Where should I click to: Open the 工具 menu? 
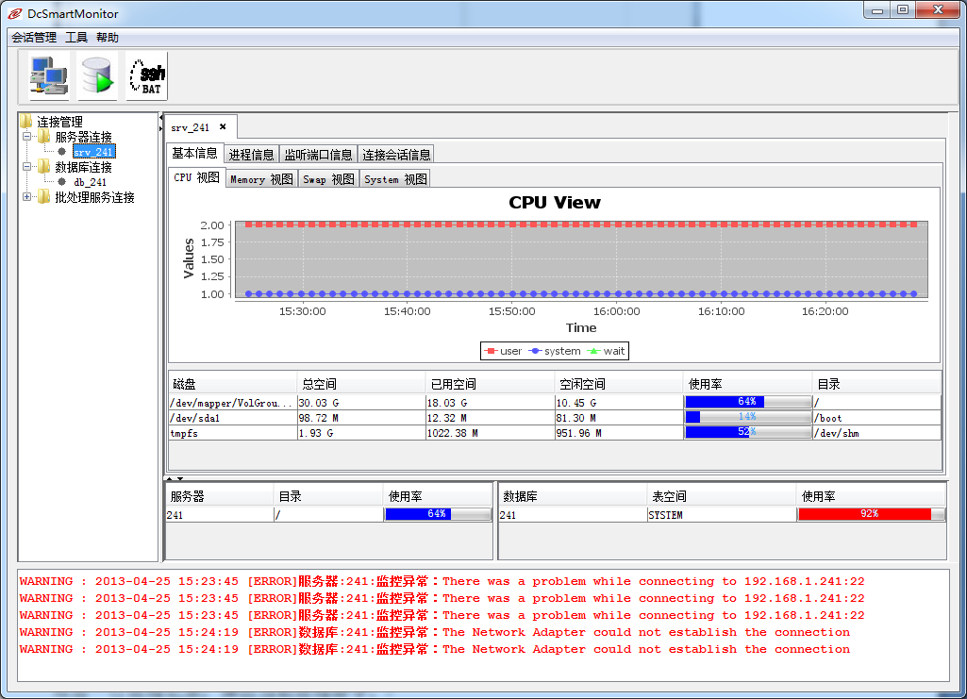(x=76, y=38)
